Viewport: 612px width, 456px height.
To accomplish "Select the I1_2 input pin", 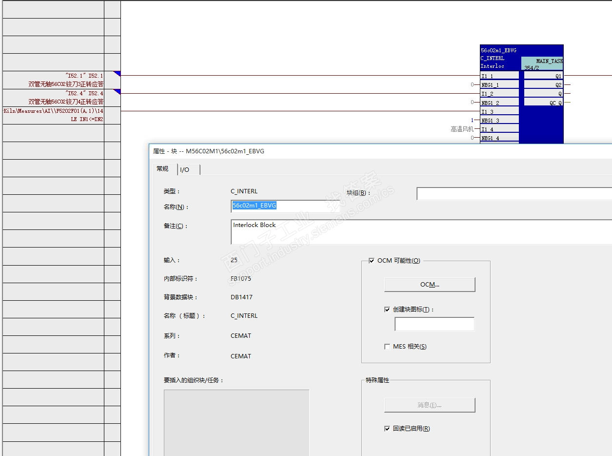I will tap(500, 94).
